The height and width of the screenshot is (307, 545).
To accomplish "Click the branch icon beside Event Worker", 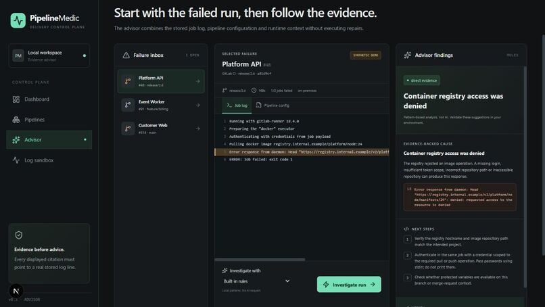I will pyautogui.click(x=128, y=105).
